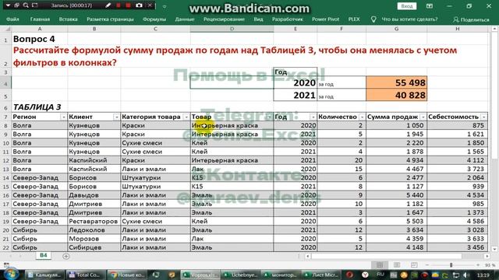This screenshot has width=499, height=280.
Task: Select the orange cell showing 55 498
Action: 397,82
